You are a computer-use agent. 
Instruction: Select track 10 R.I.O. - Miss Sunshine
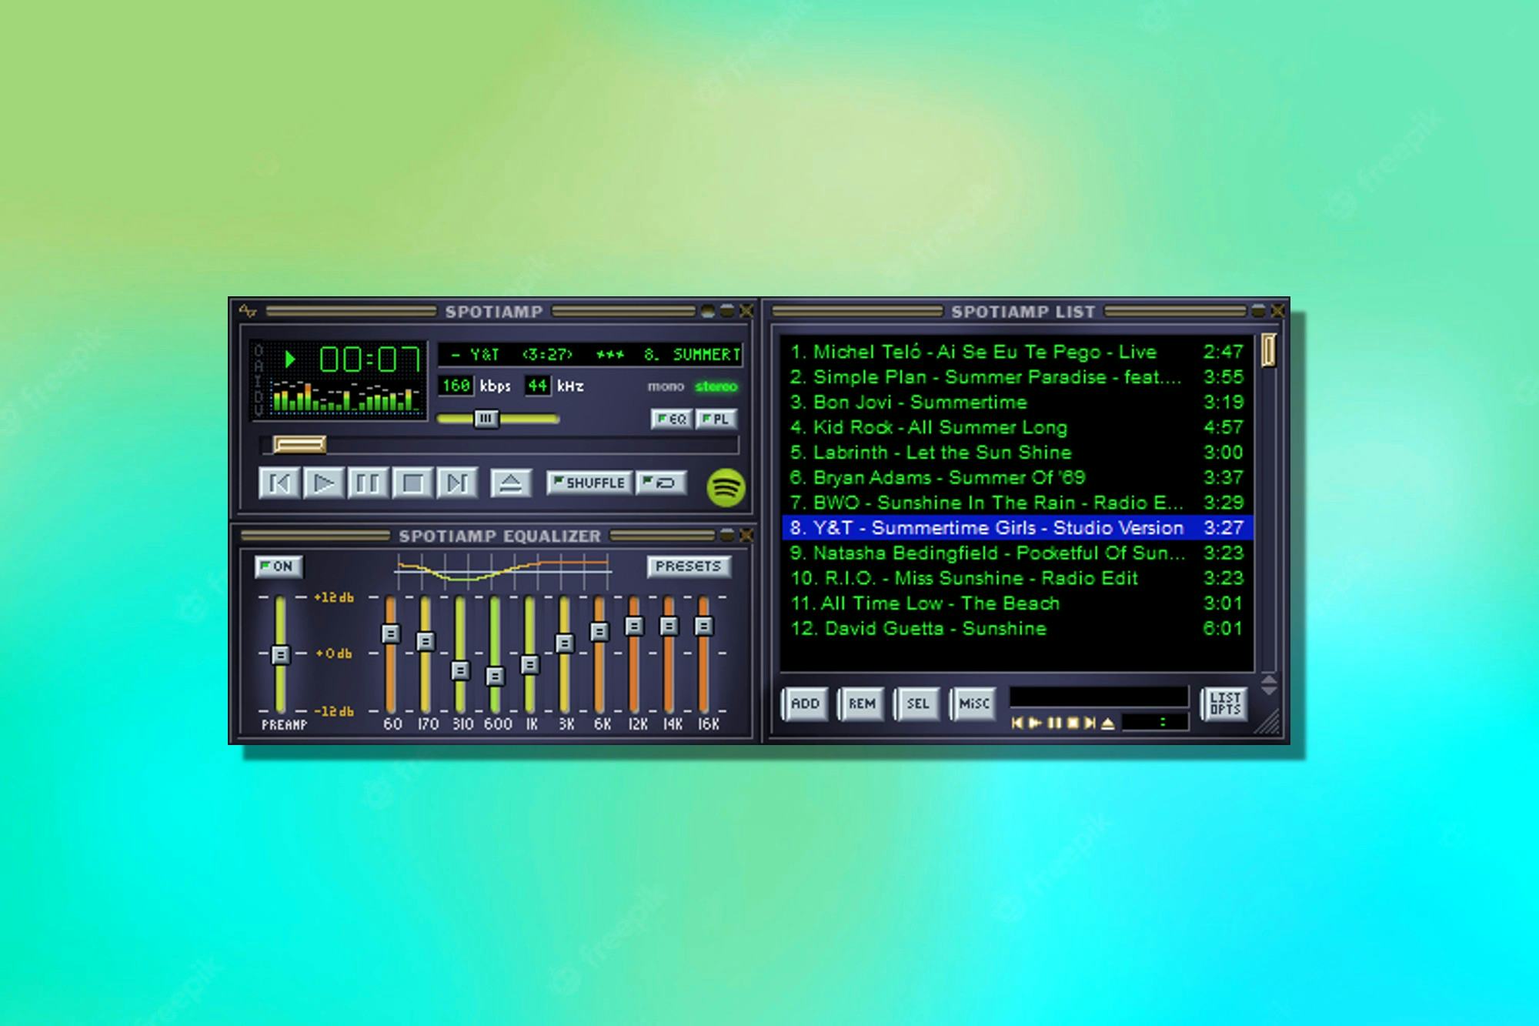point(1017,578)
